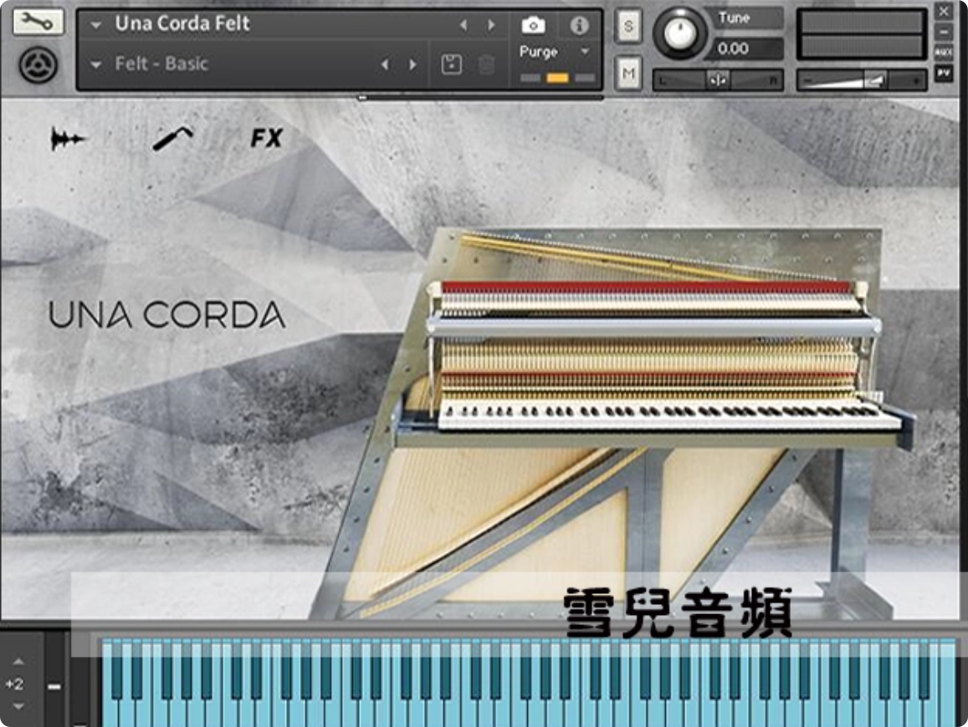Open the Purge dropdown menu

[585, 52]
